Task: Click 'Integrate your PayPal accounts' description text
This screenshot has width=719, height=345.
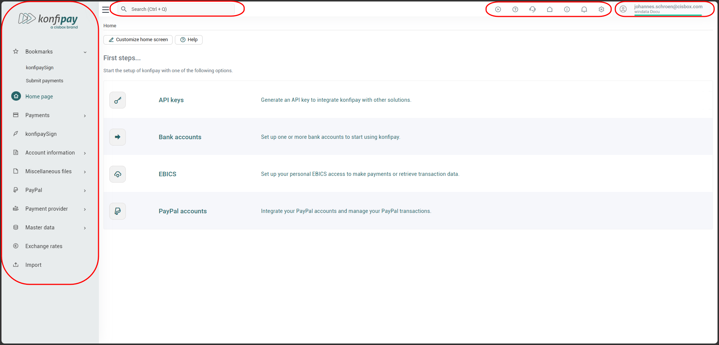Action: (x=346, y=211)
